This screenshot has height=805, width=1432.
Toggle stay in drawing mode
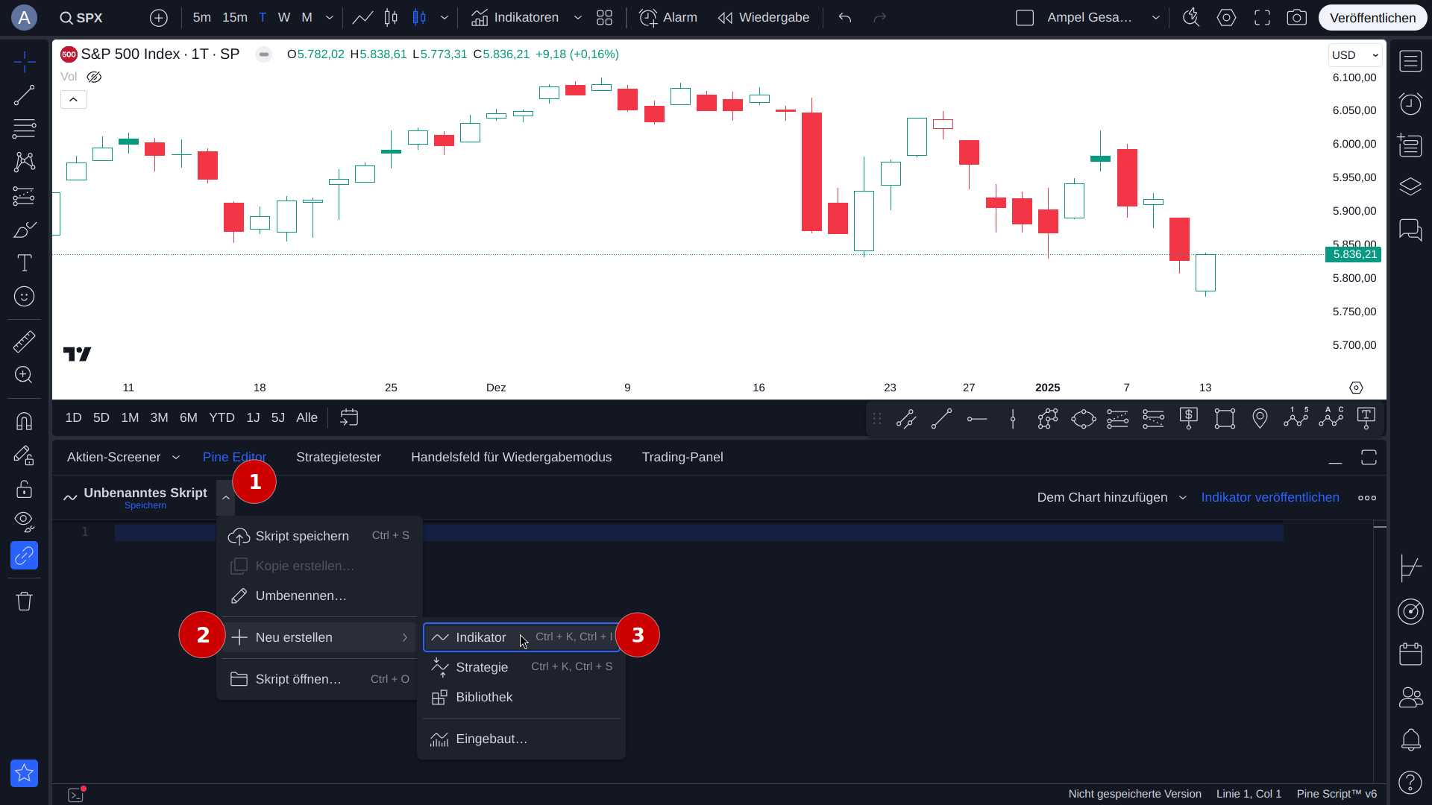pyautogui.click(x=24, y=455)
